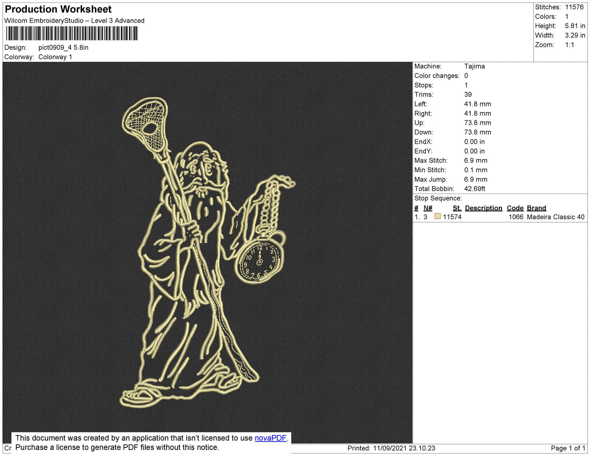
Task: Click 'Madeira Classic 40' brand text
Action: tap(556, 217)
